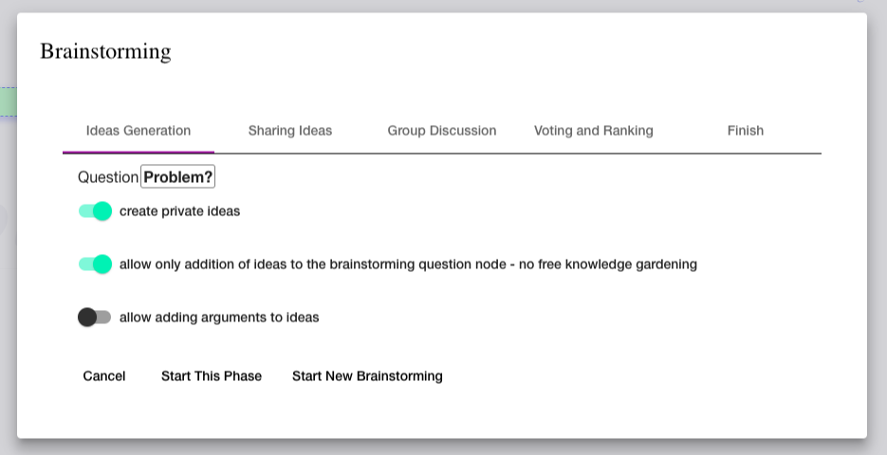Viewport: 887px width, 455px height.
Task: Click the dimmed backdrop below the dialog
Action: (x=443, y=447)
